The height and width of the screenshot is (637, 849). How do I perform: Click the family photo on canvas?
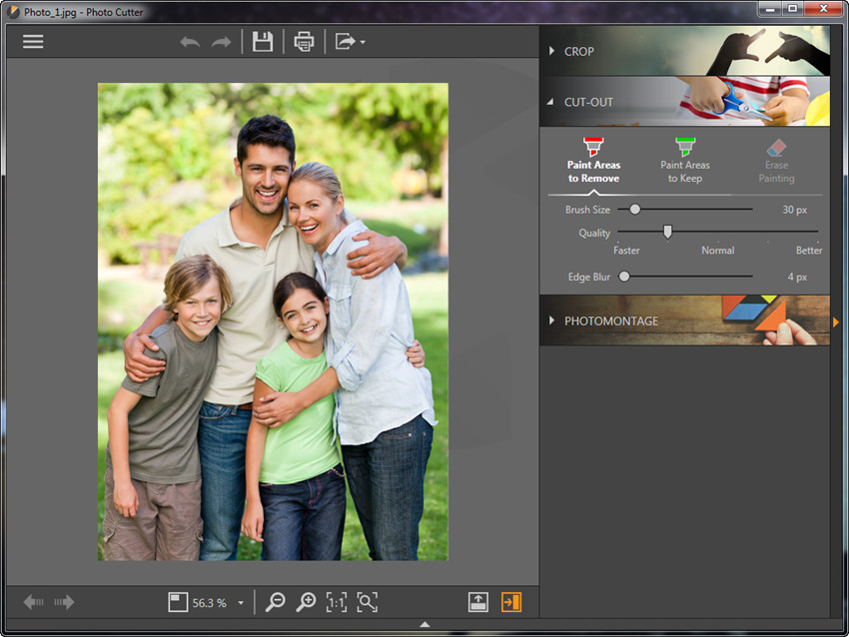click(273, 321)
